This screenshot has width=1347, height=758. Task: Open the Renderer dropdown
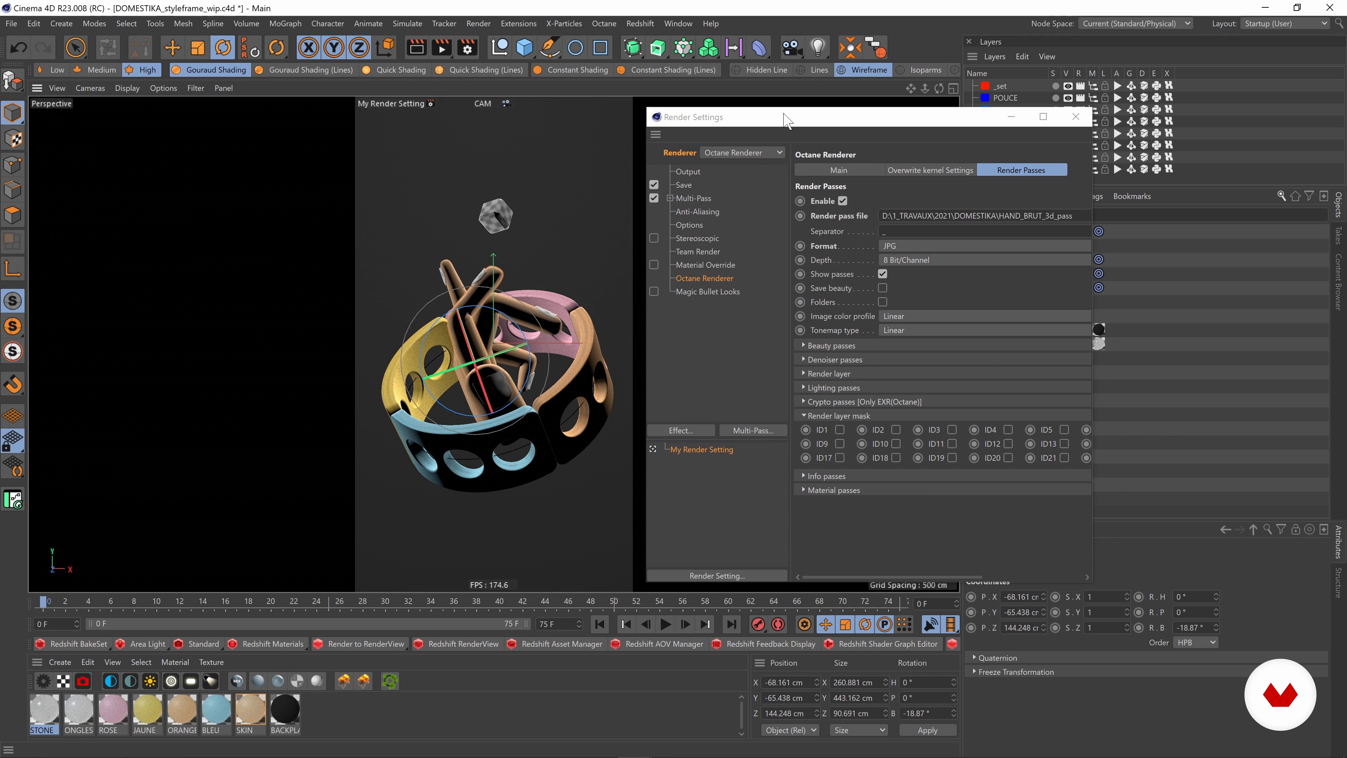tap(743, 152)
